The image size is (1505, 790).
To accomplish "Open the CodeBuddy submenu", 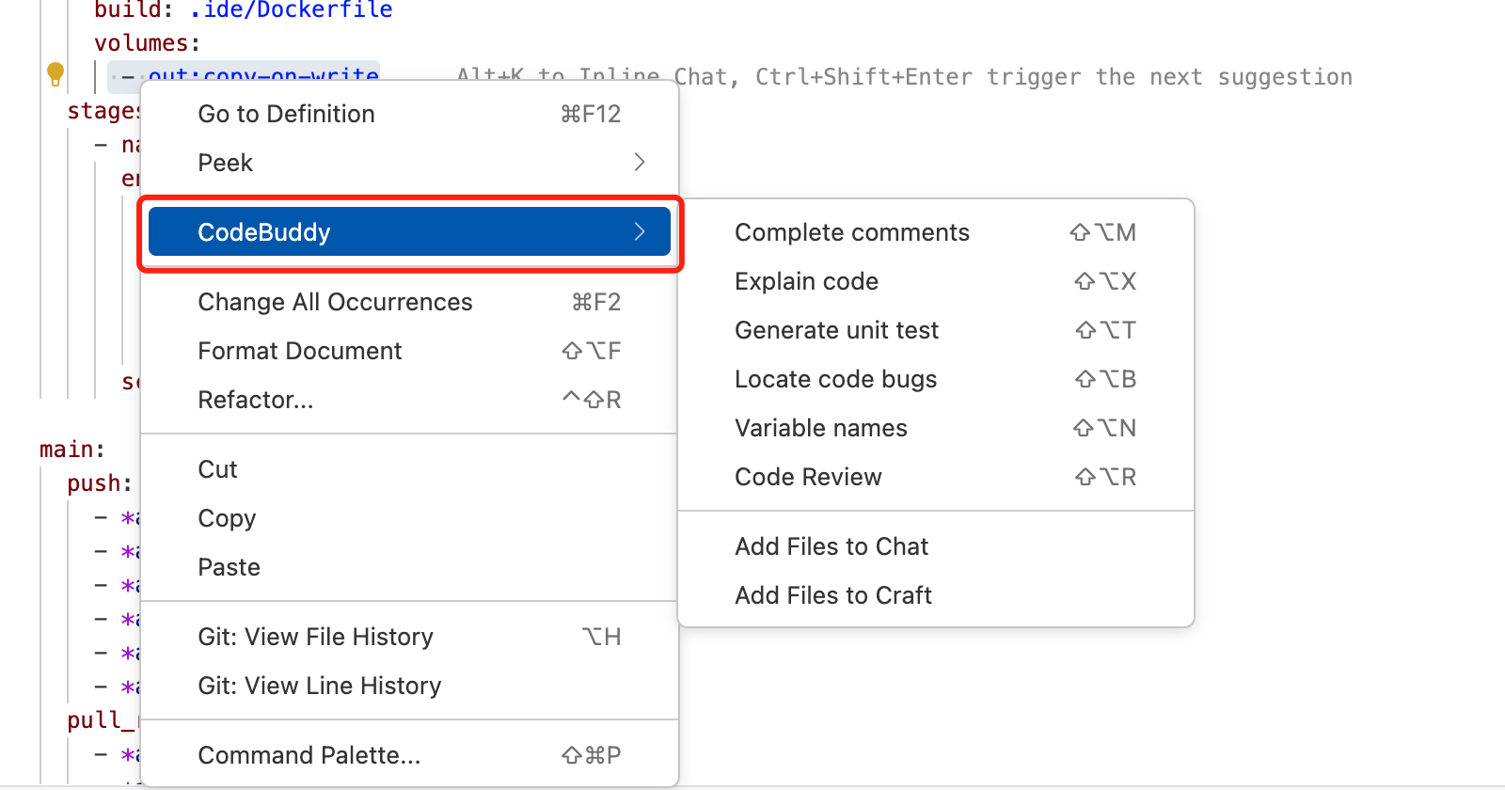I will click(409, 231).
